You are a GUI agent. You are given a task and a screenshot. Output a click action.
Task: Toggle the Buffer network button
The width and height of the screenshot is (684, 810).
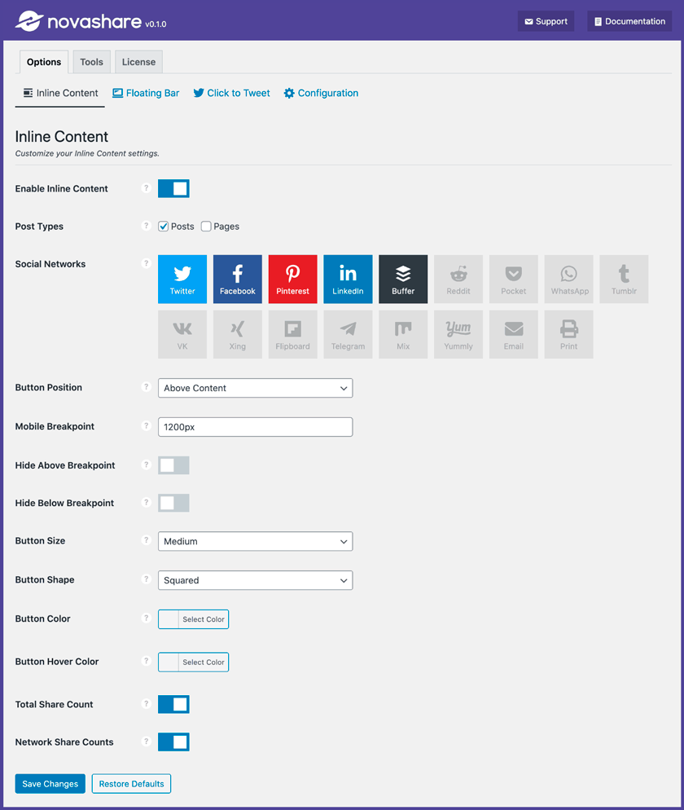403,279
